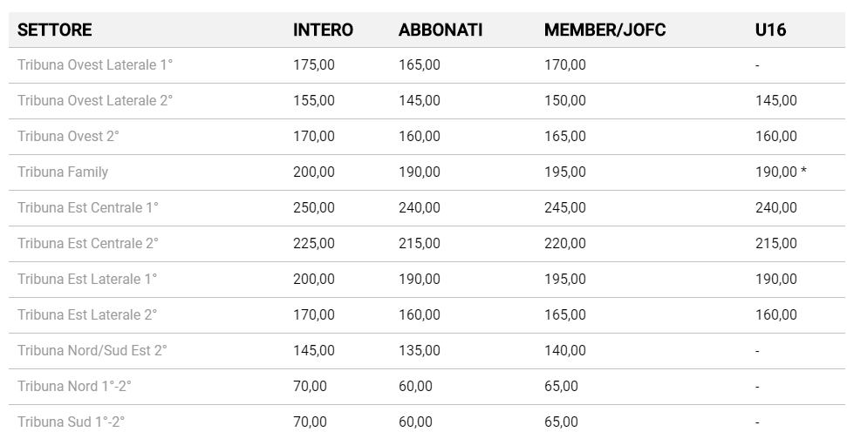Click the Tribuna Ovest 2° sector name
Viewport: 847px width, 432px height.
(x=68, y=137)
